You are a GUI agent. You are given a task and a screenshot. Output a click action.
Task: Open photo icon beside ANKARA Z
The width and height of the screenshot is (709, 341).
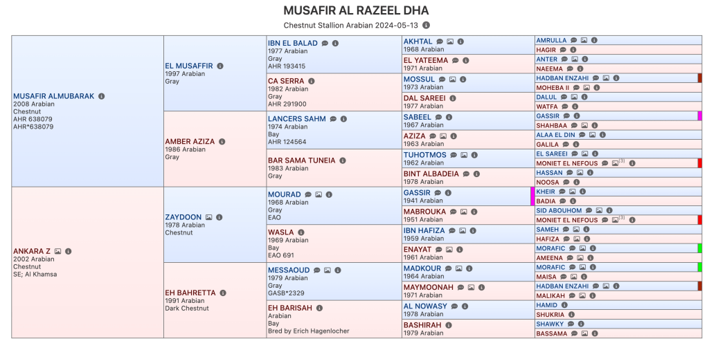tap(58, 251)
